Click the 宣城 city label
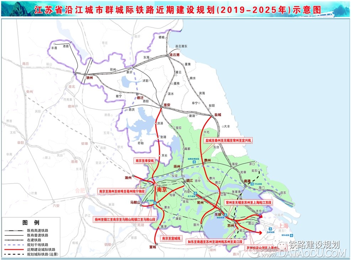 (x=153, y=247)
